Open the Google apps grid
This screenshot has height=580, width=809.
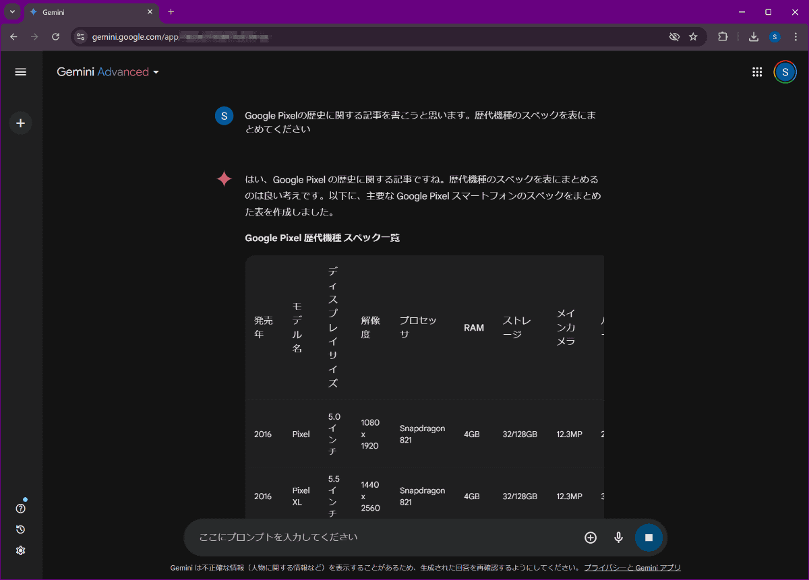click(x=757, y=71)
